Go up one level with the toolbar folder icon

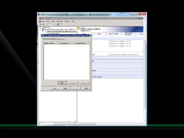pos(47,24)
